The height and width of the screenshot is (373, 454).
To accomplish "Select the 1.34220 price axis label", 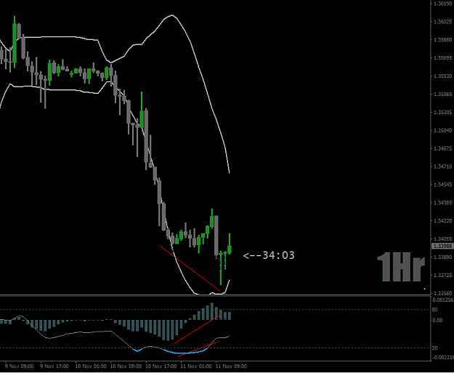I will pyautogui.click(x=443, y=221).
